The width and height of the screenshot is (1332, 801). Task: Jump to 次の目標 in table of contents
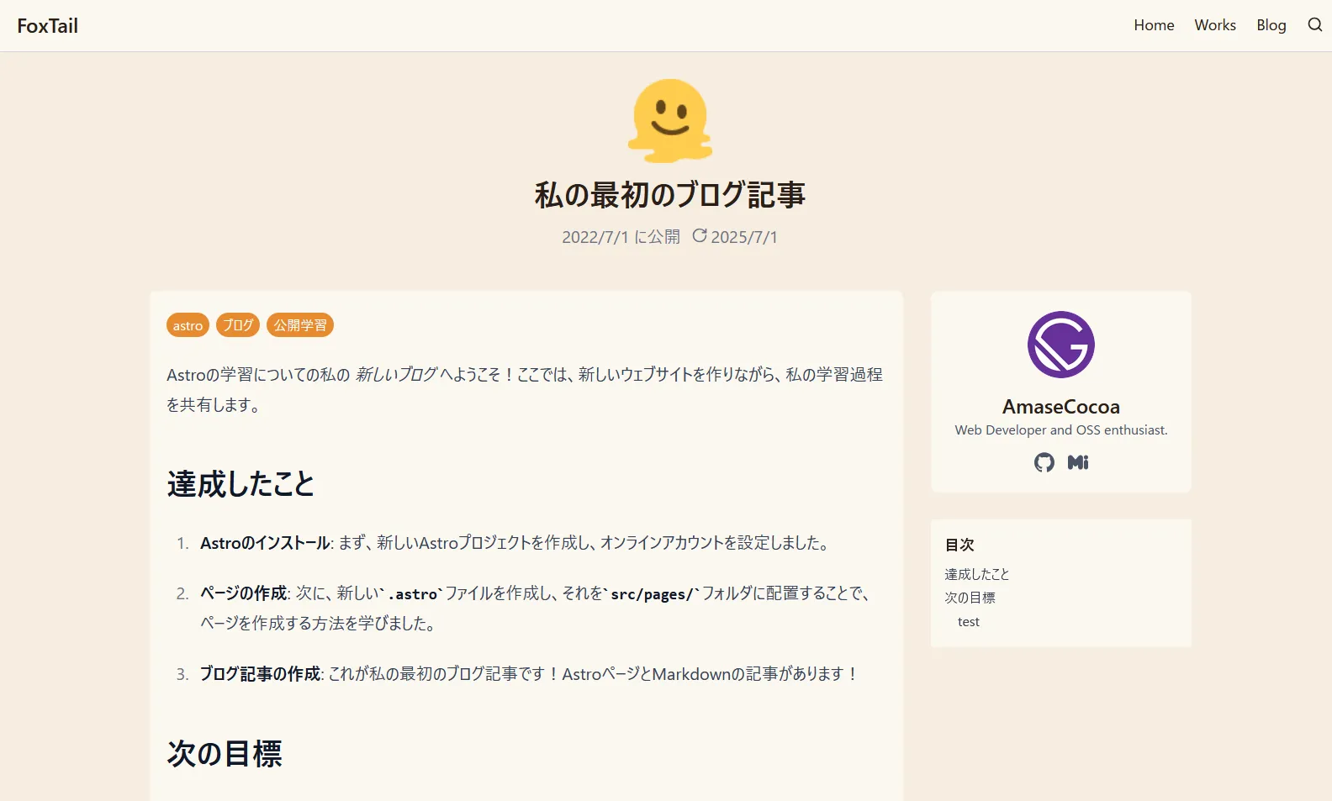click(x=970, y=598)
